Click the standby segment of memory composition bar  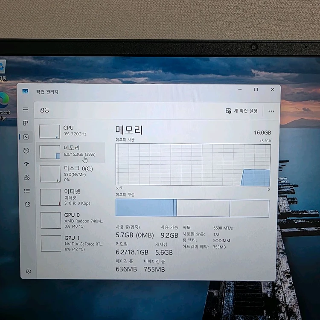tap(204, 208)
